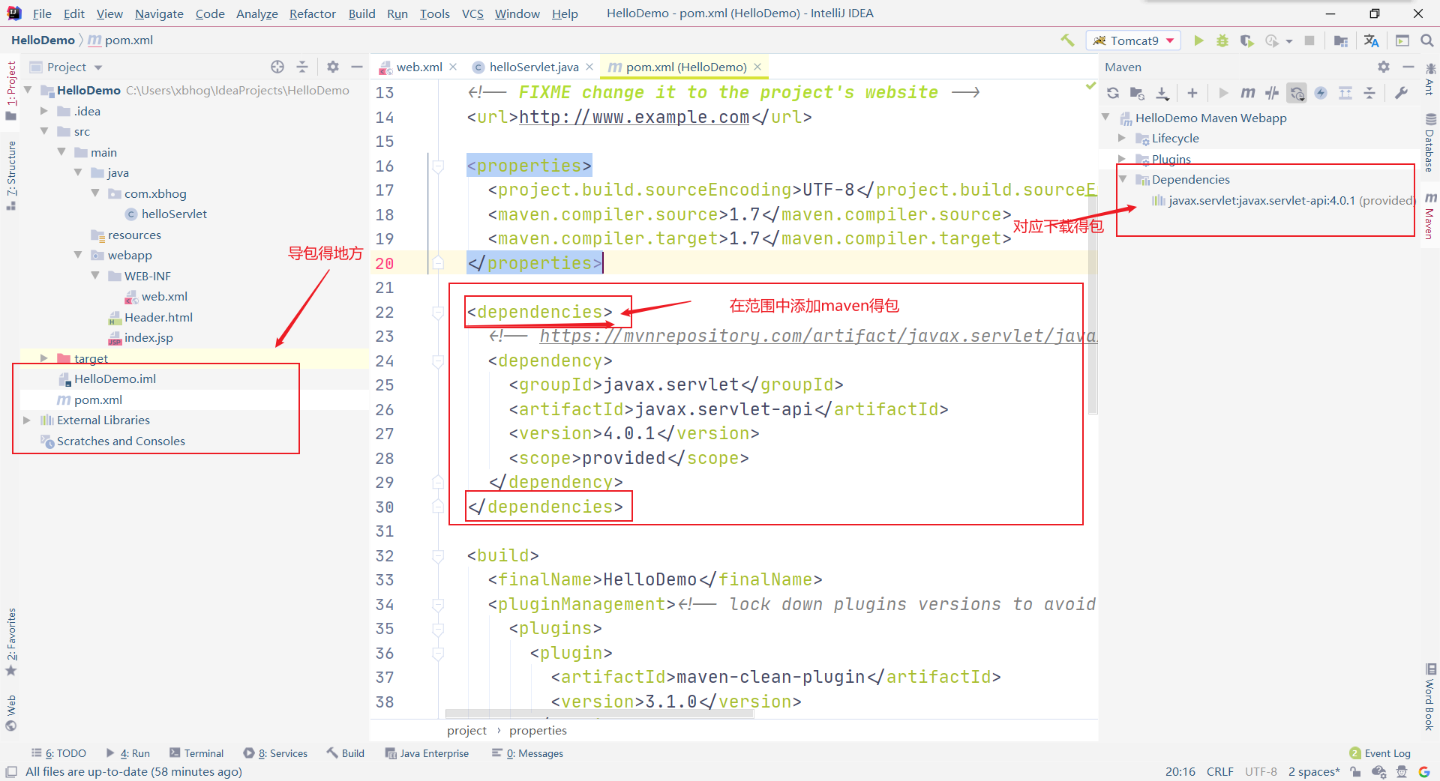Open Project panel gear settings
The image size is (1440, 781).
point(333,67)
